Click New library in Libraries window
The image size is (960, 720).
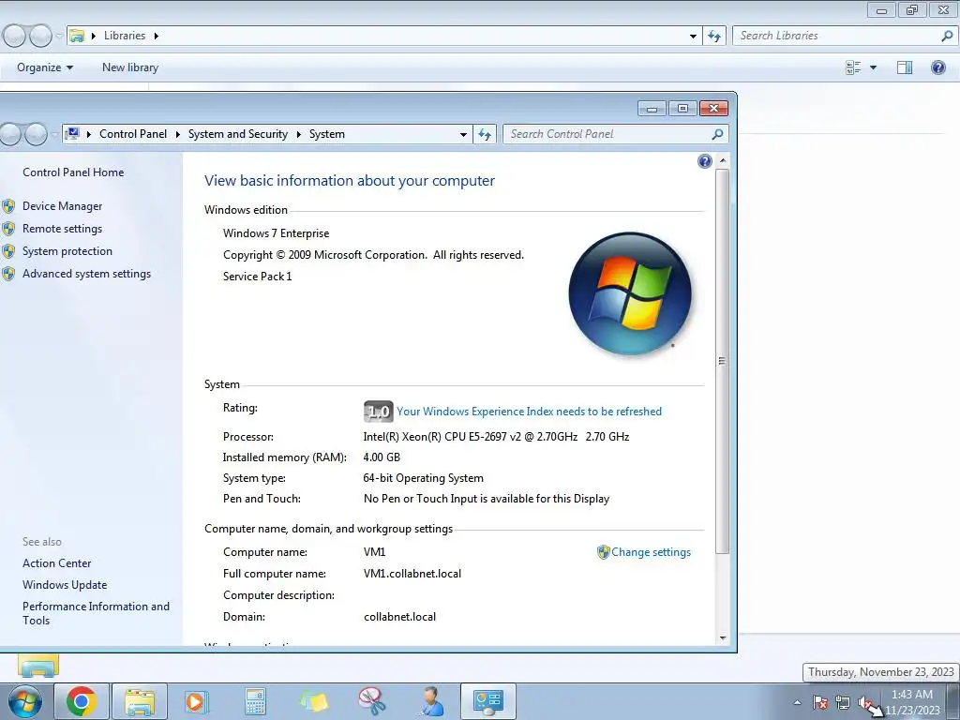[129, 67]
